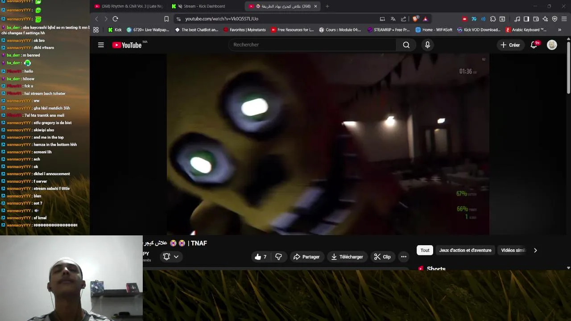571x321 pixels.
Task: Click the page vertical scrollbar
Action: coord(568,67)
